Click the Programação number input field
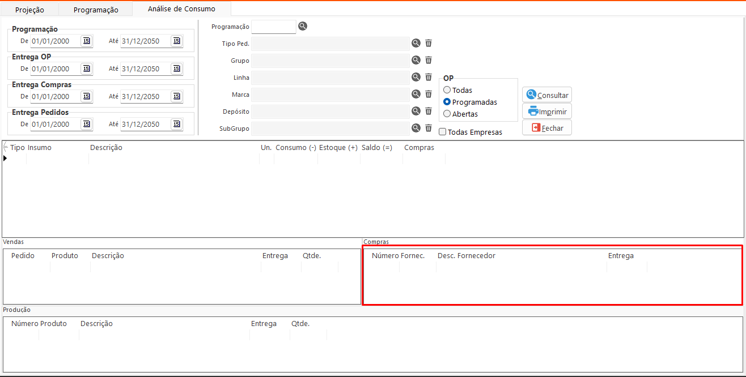The width and height of the screenshot is (746, 377). tap(273, 27)
